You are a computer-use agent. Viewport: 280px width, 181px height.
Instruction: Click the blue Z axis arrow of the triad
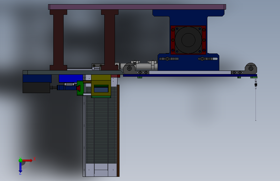point(20,167)
